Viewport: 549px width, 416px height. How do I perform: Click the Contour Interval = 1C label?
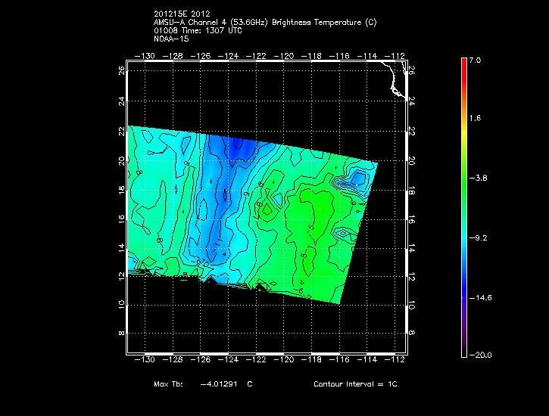(x=355, y=384)
